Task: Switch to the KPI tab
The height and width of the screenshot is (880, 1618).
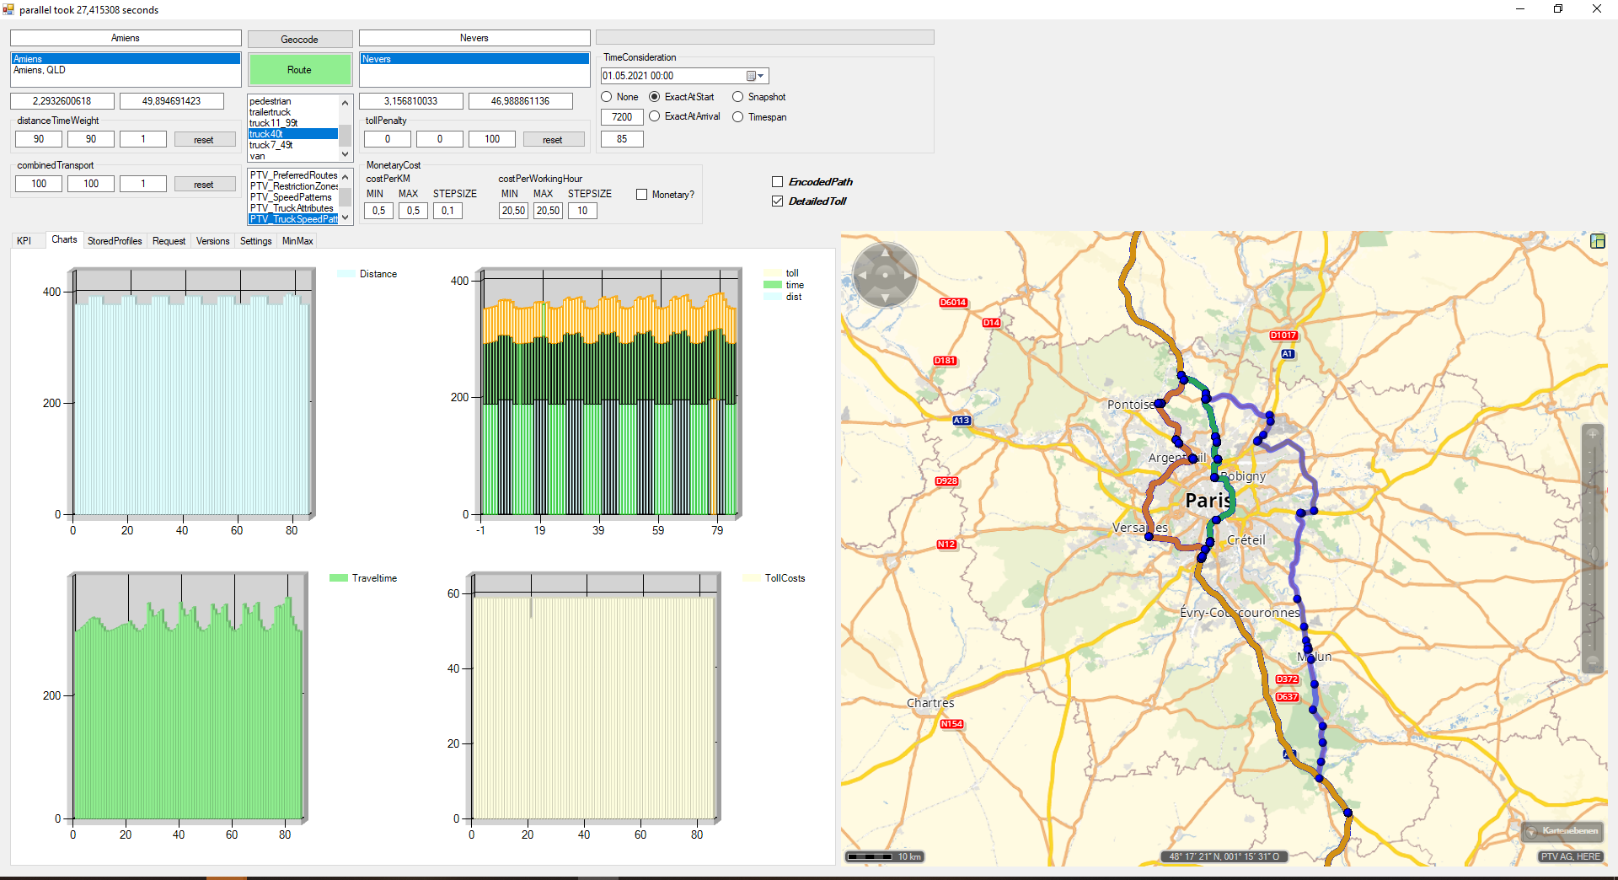Action: 24,241
